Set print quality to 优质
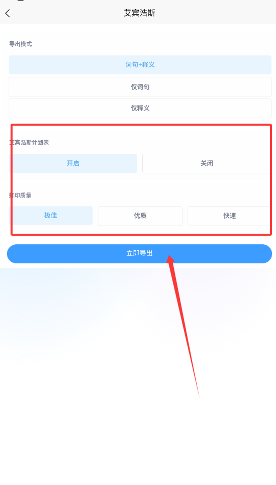 coord(140,216)
